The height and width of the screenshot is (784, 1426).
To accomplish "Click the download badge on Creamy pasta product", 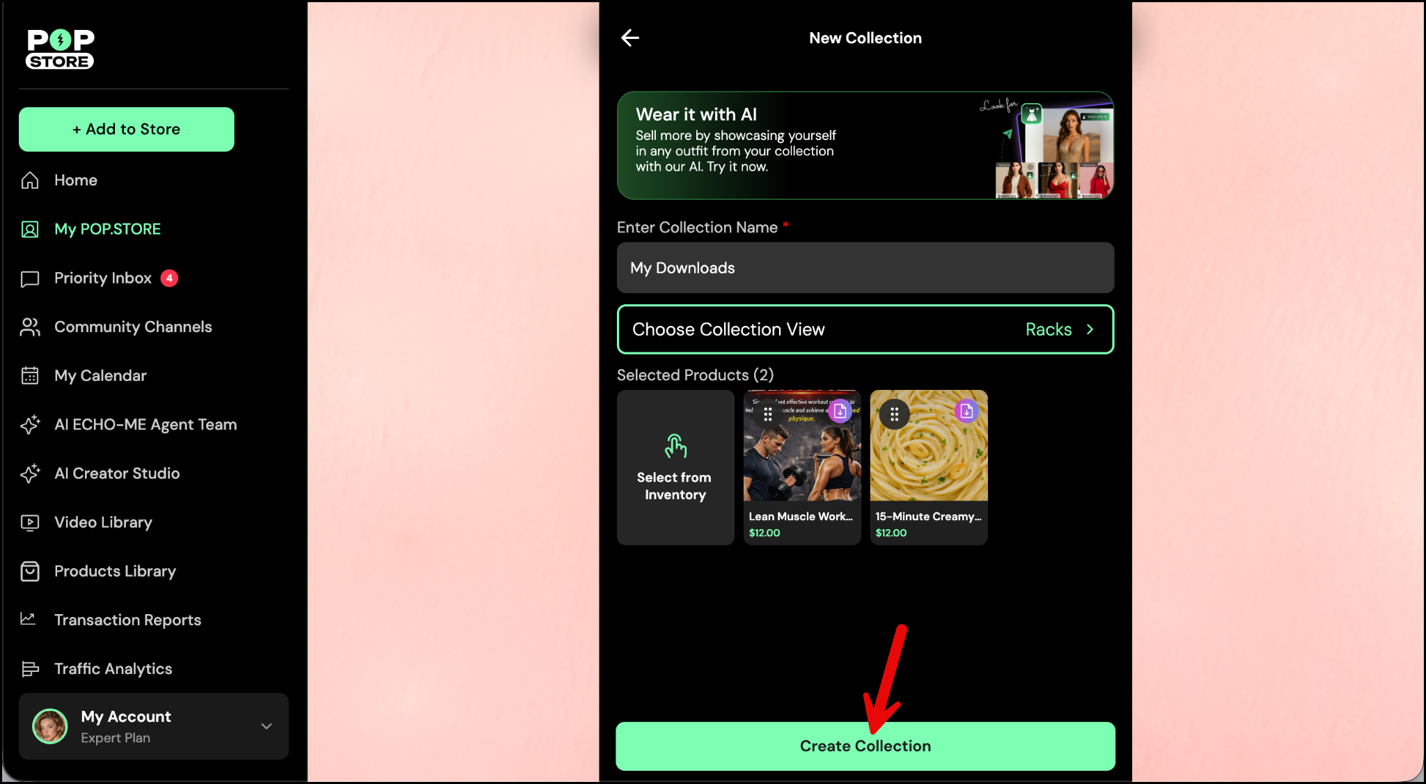I will tap(966, 411).
